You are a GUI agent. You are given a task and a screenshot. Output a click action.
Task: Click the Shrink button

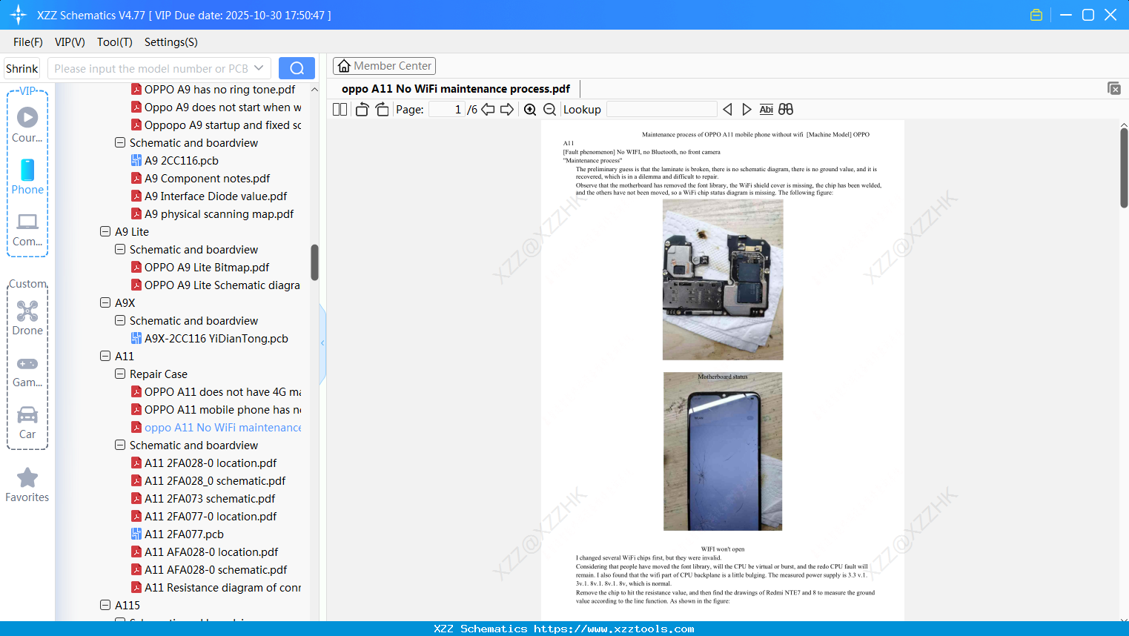[x=22, y=68]
